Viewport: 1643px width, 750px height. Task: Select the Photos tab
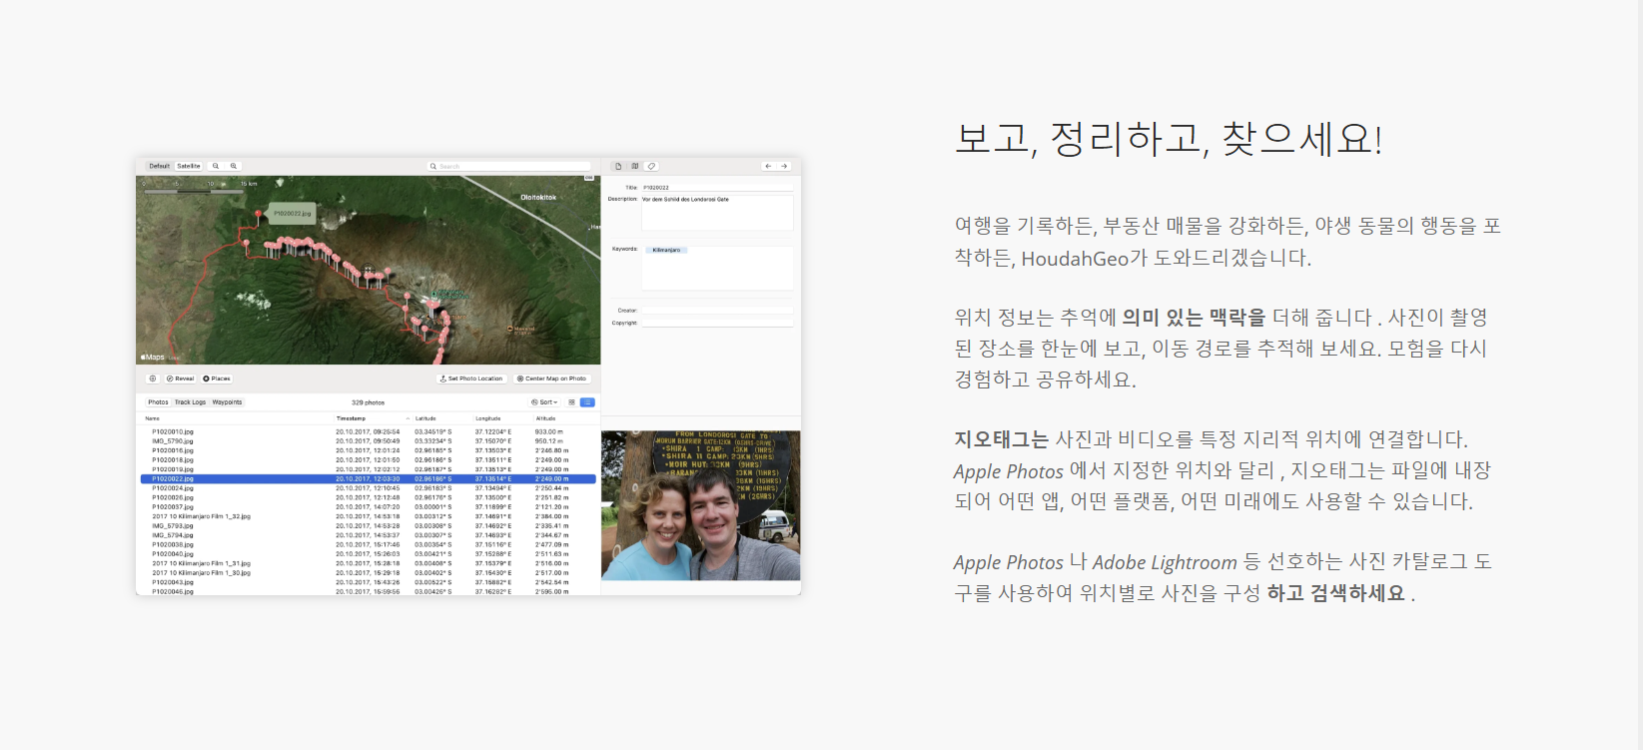159,402
